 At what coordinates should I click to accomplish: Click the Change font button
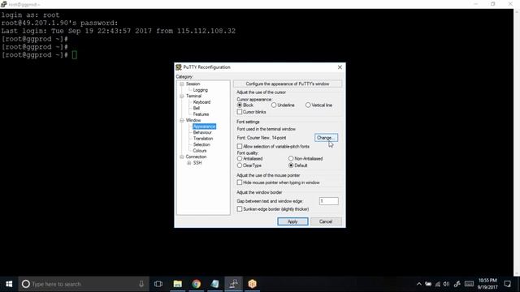(326, 137)
